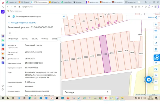Zoom out on the map
The width and height of the screenshot is (160, 104).
(156, 88)
